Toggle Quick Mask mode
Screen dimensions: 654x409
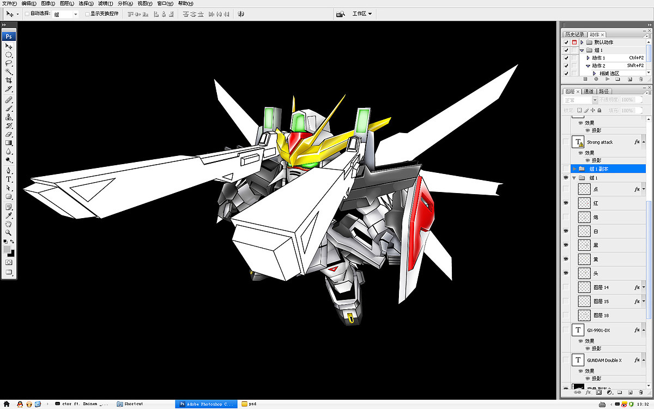pyautogui.click(x=9, y=262)
